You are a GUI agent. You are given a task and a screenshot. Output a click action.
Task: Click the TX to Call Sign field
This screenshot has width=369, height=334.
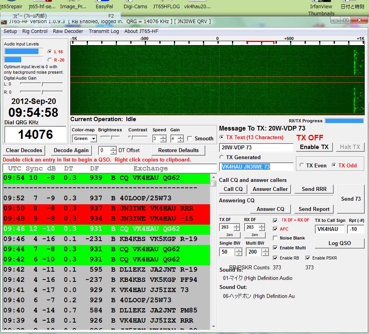coord(329,229)
